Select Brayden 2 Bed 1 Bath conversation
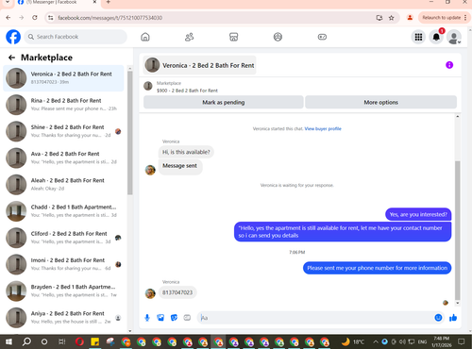 point(63,291)
